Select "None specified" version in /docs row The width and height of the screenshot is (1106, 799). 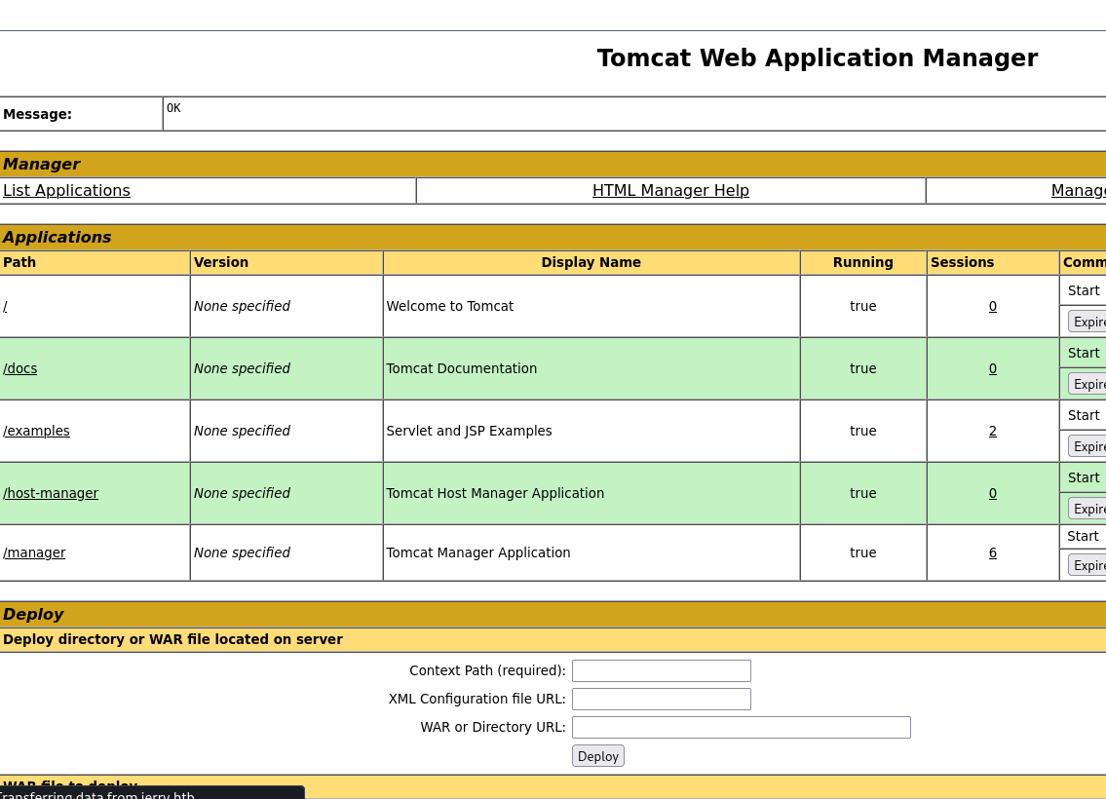pyautogui.click(x=242, y=368)
